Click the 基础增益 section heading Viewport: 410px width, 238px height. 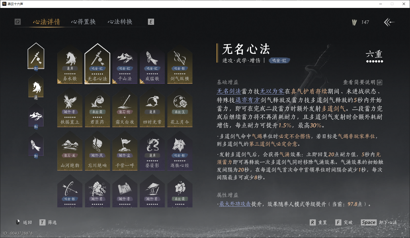click(x=228, y=82)
